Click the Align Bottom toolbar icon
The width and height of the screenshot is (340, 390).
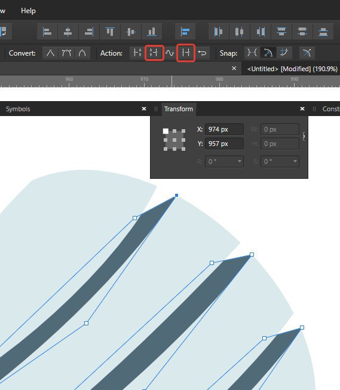(151, 32)
